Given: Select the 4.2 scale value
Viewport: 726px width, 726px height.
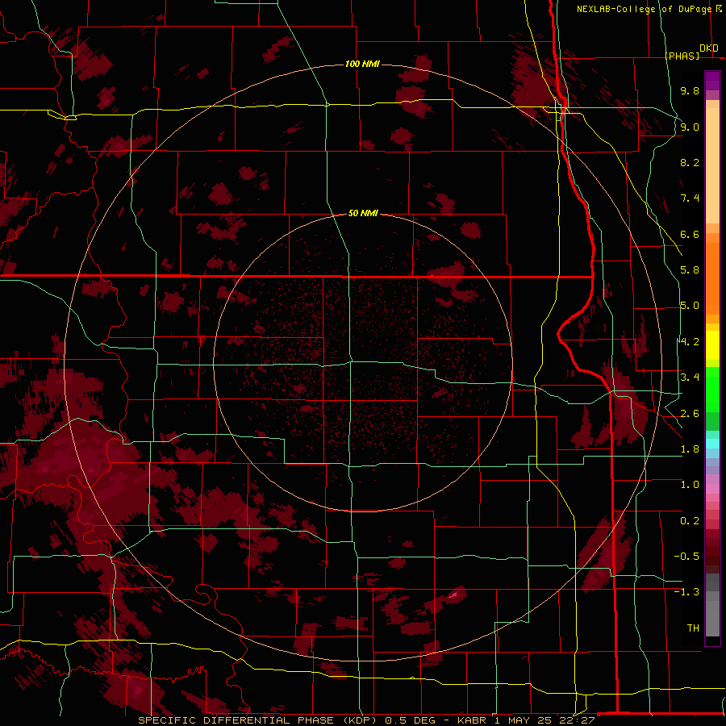Looking at the screenshot, I should pyautogui.click(x=690, y=342).
